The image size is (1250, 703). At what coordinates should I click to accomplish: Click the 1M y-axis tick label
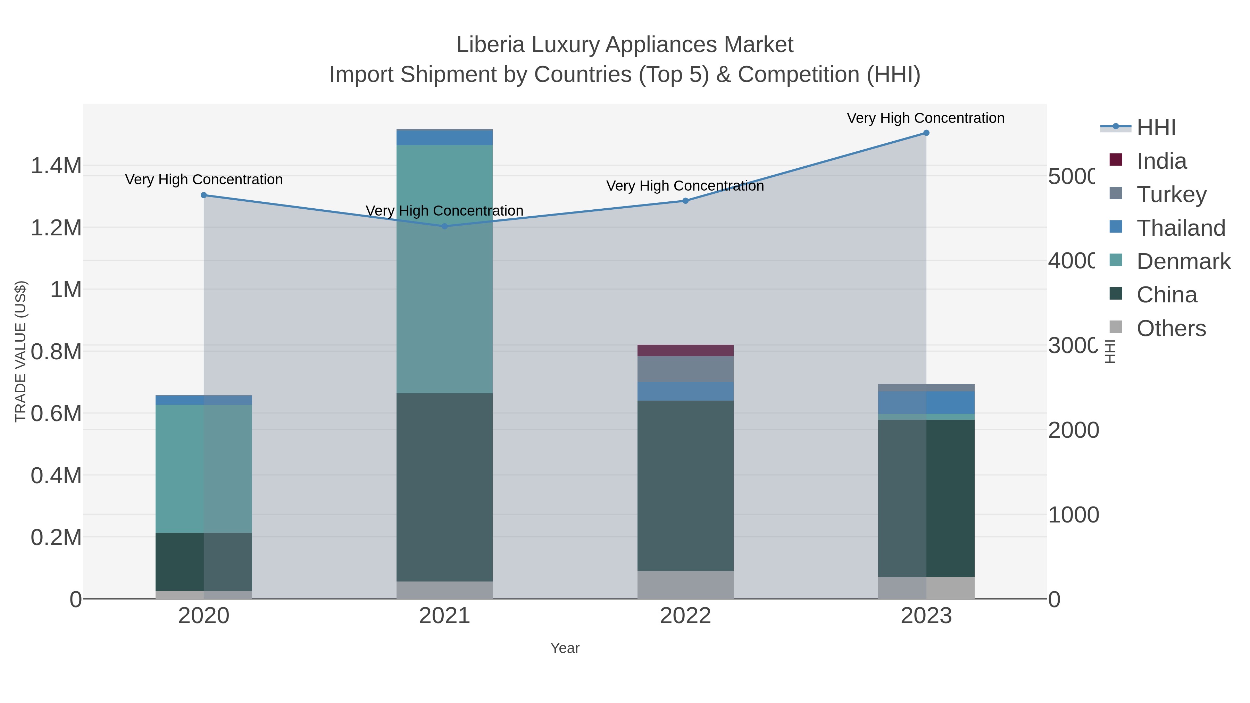[66, 290]
